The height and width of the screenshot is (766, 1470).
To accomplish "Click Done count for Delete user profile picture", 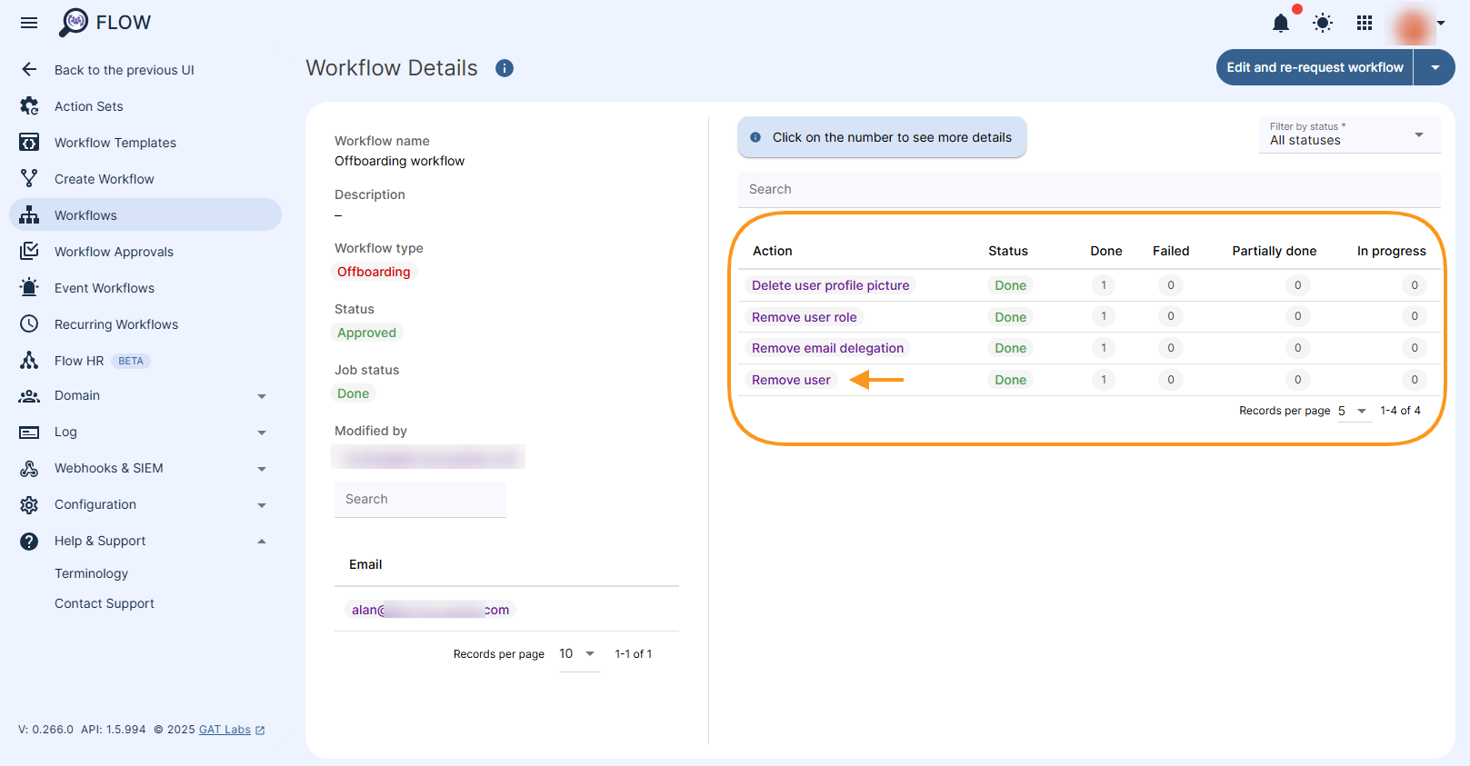I will (1104, 285).
